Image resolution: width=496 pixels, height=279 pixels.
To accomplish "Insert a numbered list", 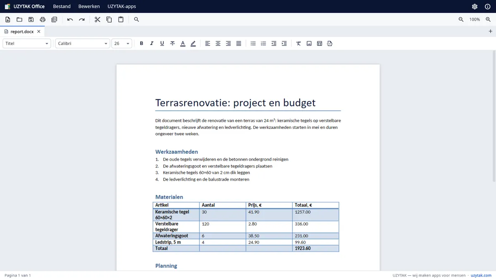I will click(x=264, y=43).
